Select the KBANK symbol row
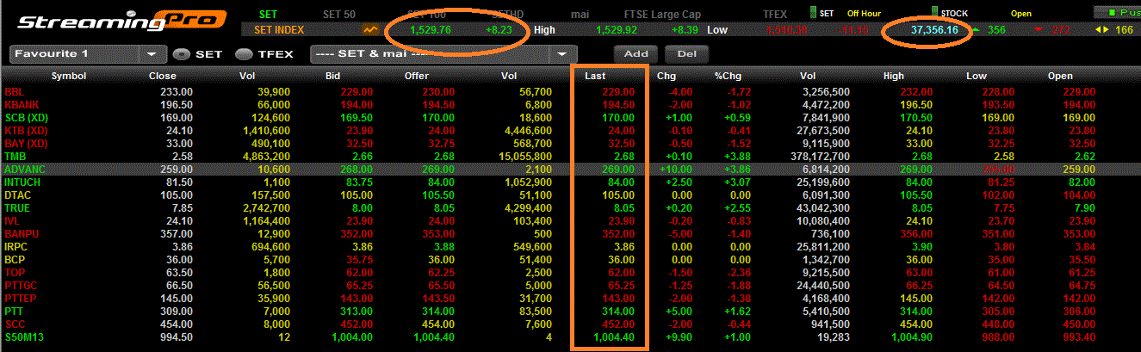This screenshot has width=1141, height=352. [570, 104]
